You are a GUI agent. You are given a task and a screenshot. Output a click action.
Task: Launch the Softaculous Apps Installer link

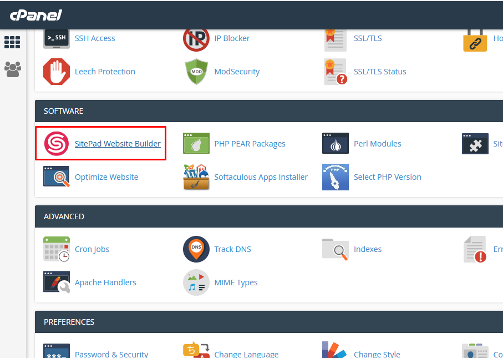pos(261,177)
